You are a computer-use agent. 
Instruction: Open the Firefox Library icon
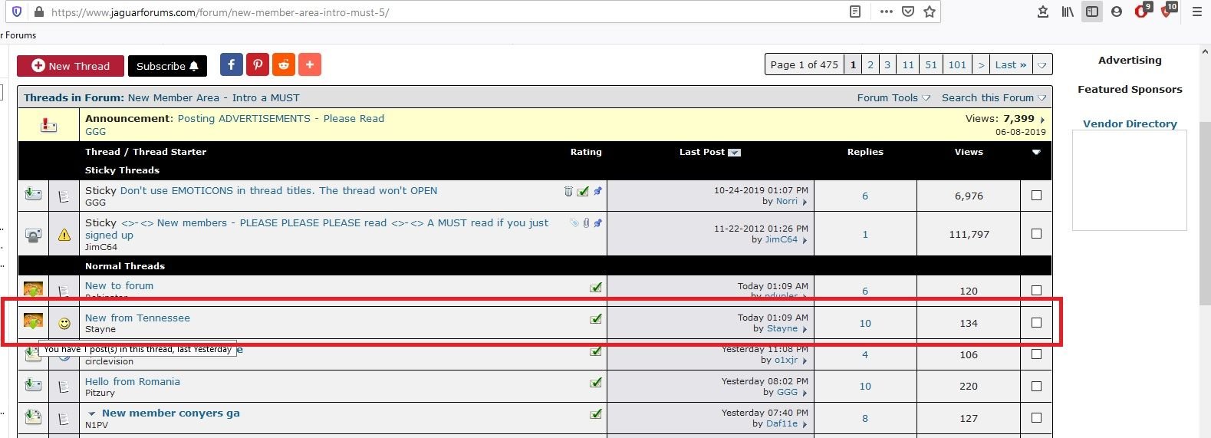click(x=1068, y=12)
